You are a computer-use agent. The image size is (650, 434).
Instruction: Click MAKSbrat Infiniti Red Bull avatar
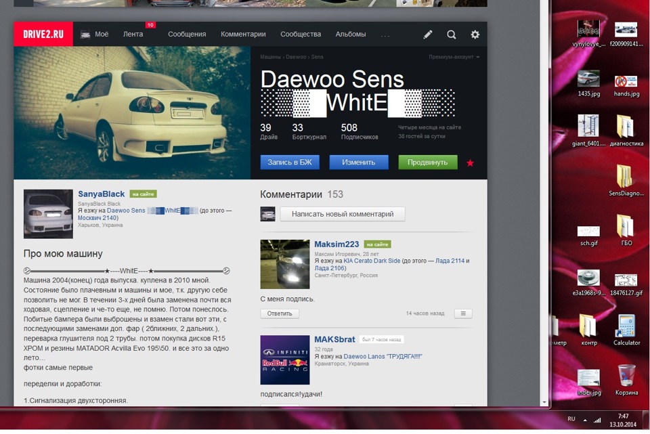[285, 360]
